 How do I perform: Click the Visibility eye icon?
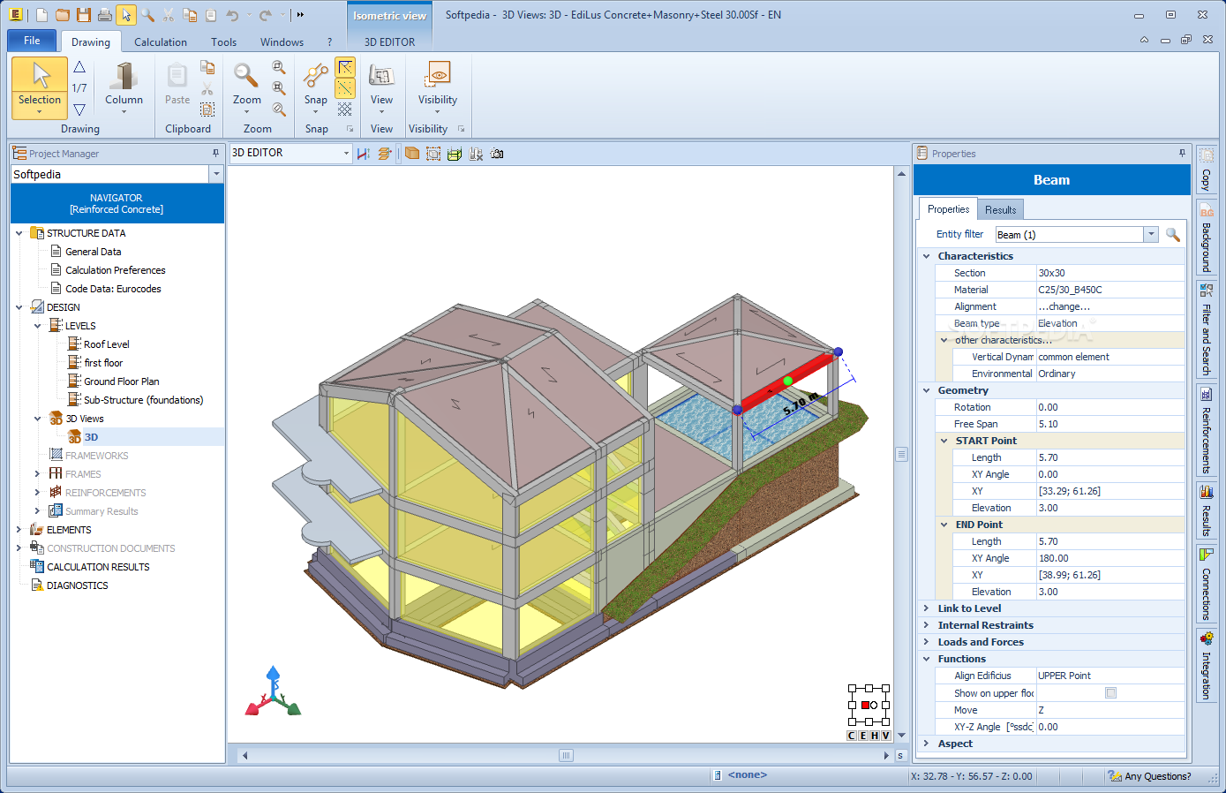point(438,87)
